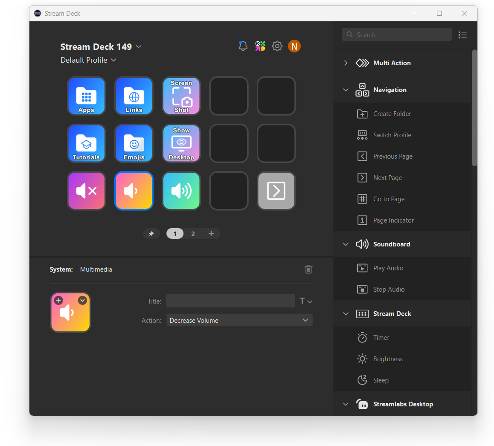Collapse the Stream Deck category
This screenshot has width=494, height=446.
click(346, 314)
